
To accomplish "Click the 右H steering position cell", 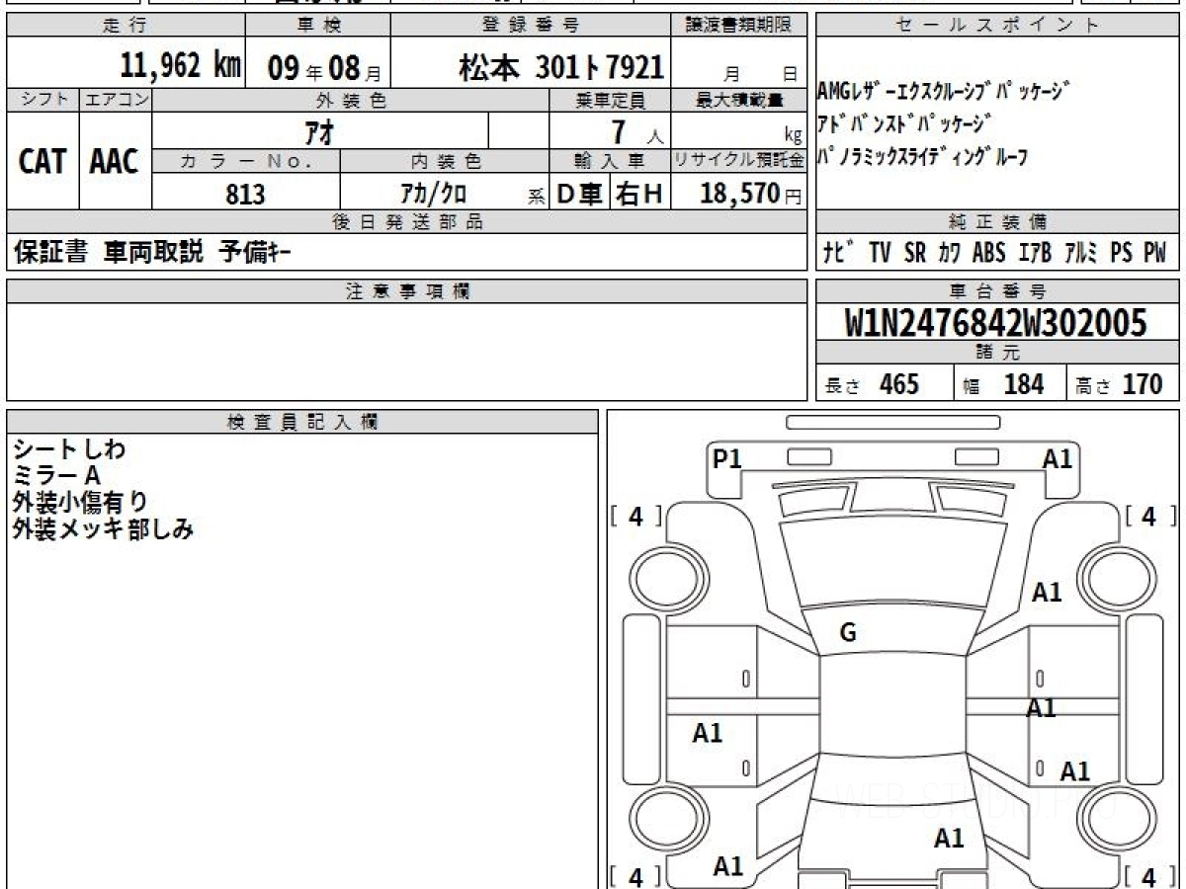I will 639,194.
